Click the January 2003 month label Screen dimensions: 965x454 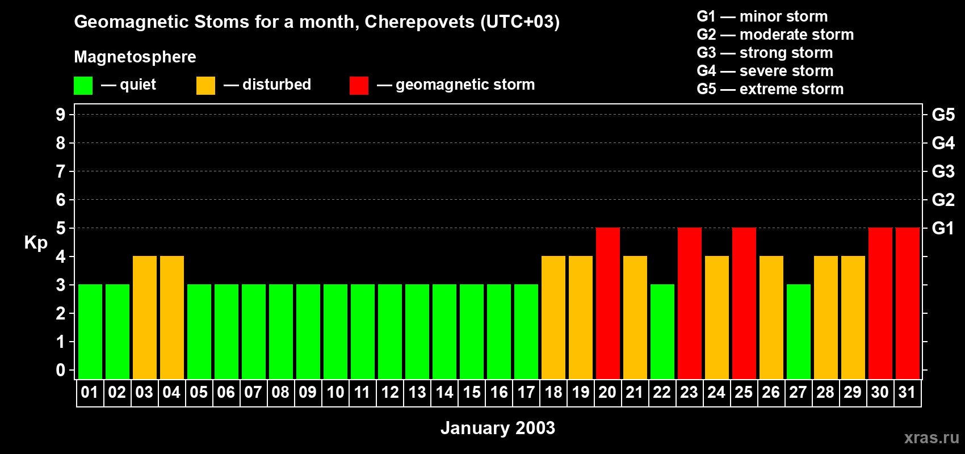coord(497,428)
